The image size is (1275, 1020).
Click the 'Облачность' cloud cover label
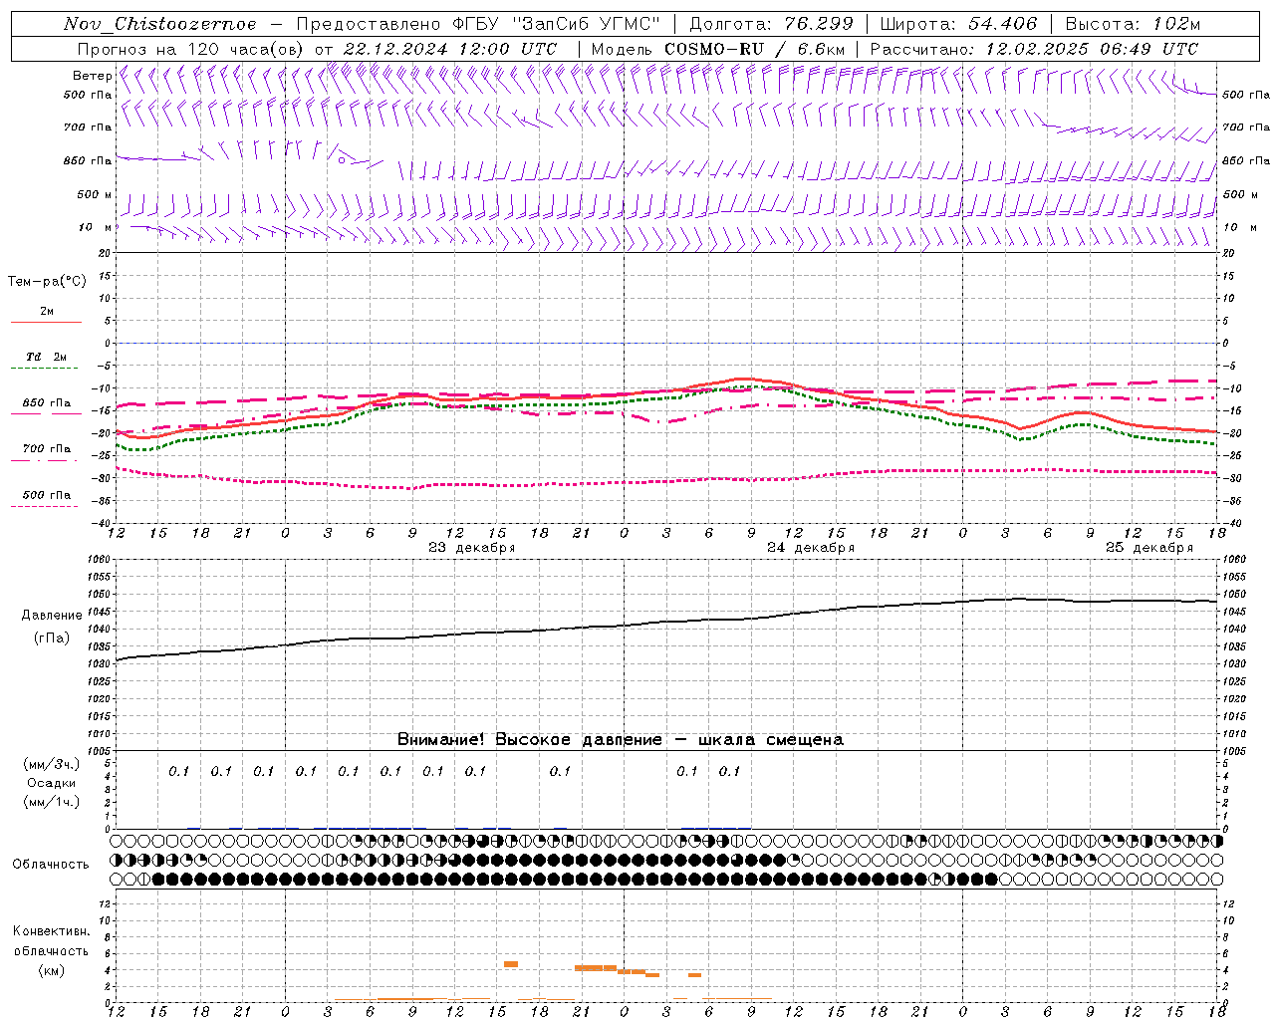pyautogui.click(x=51, y=865)
